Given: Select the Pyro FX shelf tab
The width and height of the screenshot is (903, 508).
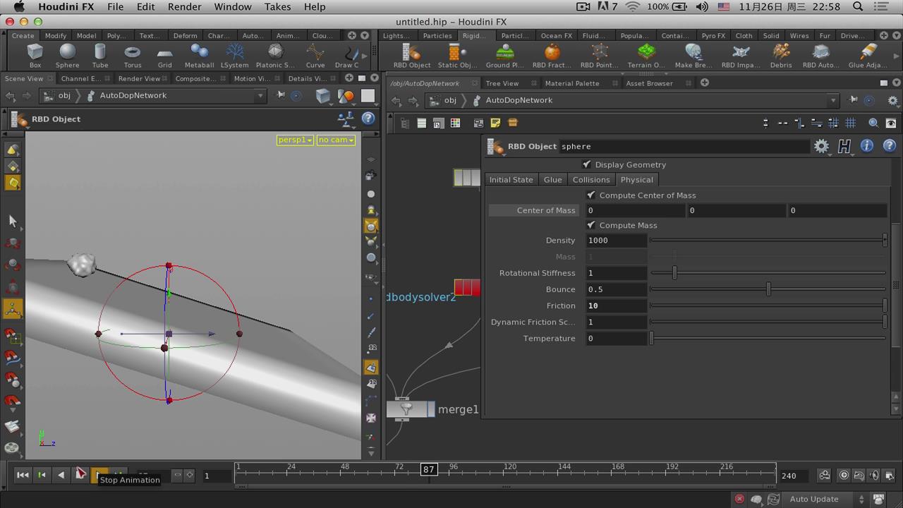Looking at the screenshot, I should (x=713, y=35).
